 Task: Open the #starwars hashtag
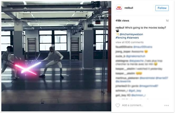click(x=133, y=38)
